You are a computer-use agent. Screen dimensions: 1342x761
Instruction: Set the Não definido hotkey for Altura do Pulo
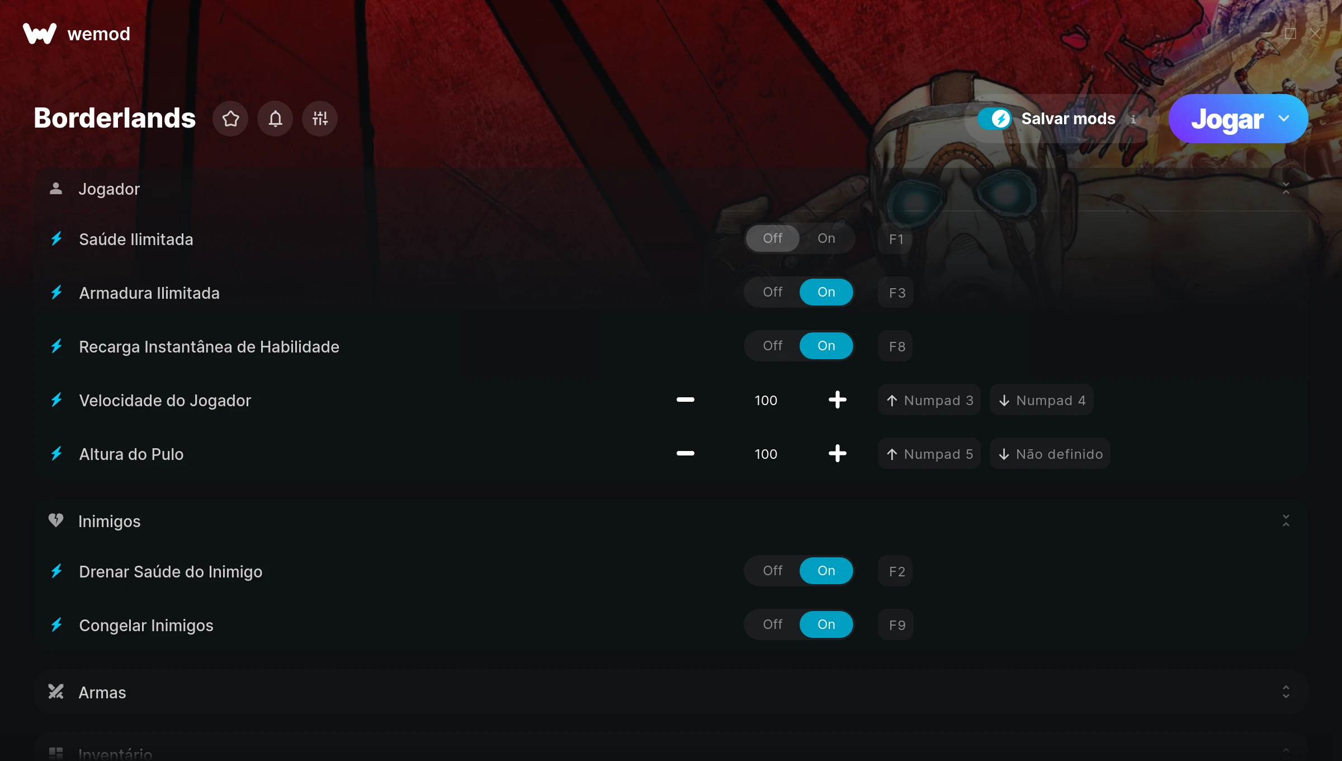click(x=1050, y=454)
